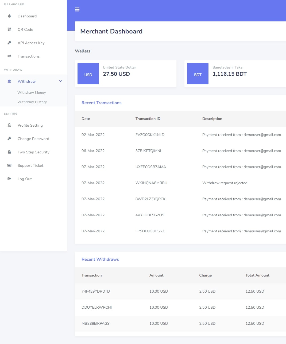Click the Change Password link

pos(33,139)
